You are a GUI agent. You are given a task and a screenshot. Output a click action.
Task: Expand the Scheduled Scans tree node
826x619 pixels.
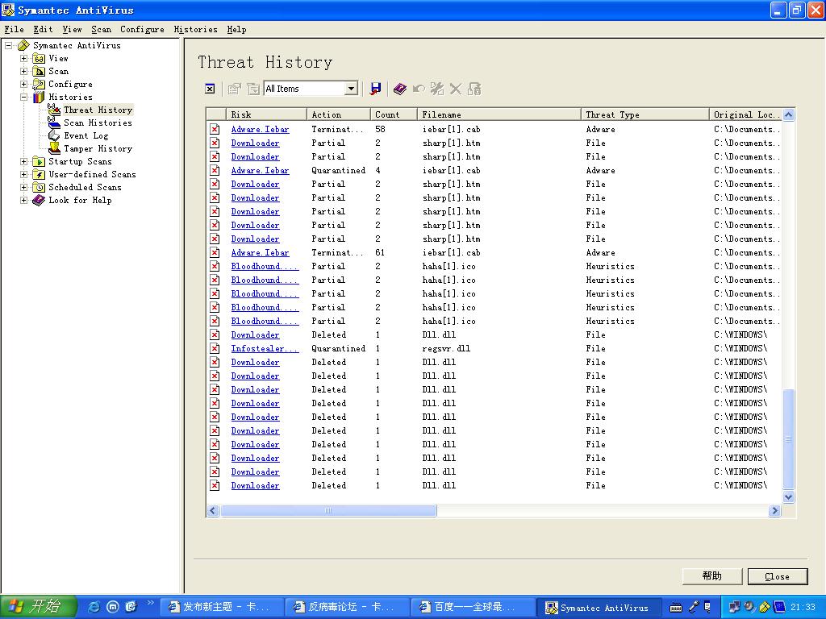click(23, 187)
